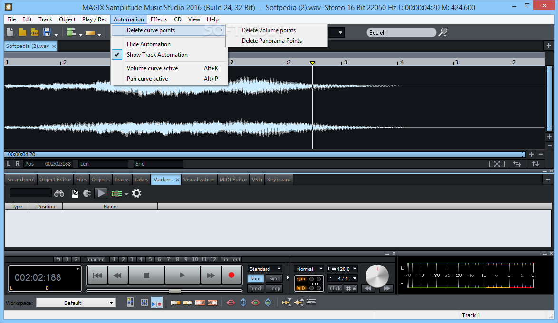Save the project with the floppy disk icon
Image resolution: width=558 pixels, height=323 pixels.
pyautogui.click(x=47, y=32)
